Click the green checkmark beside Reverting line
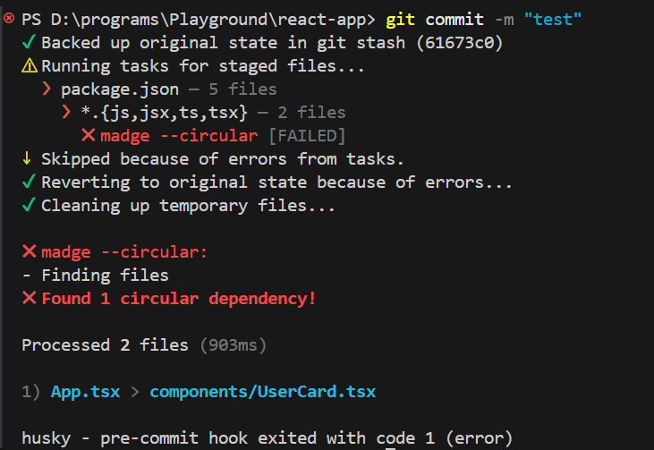The width and height of the screenshot is (654, 450). click(29, 182)
